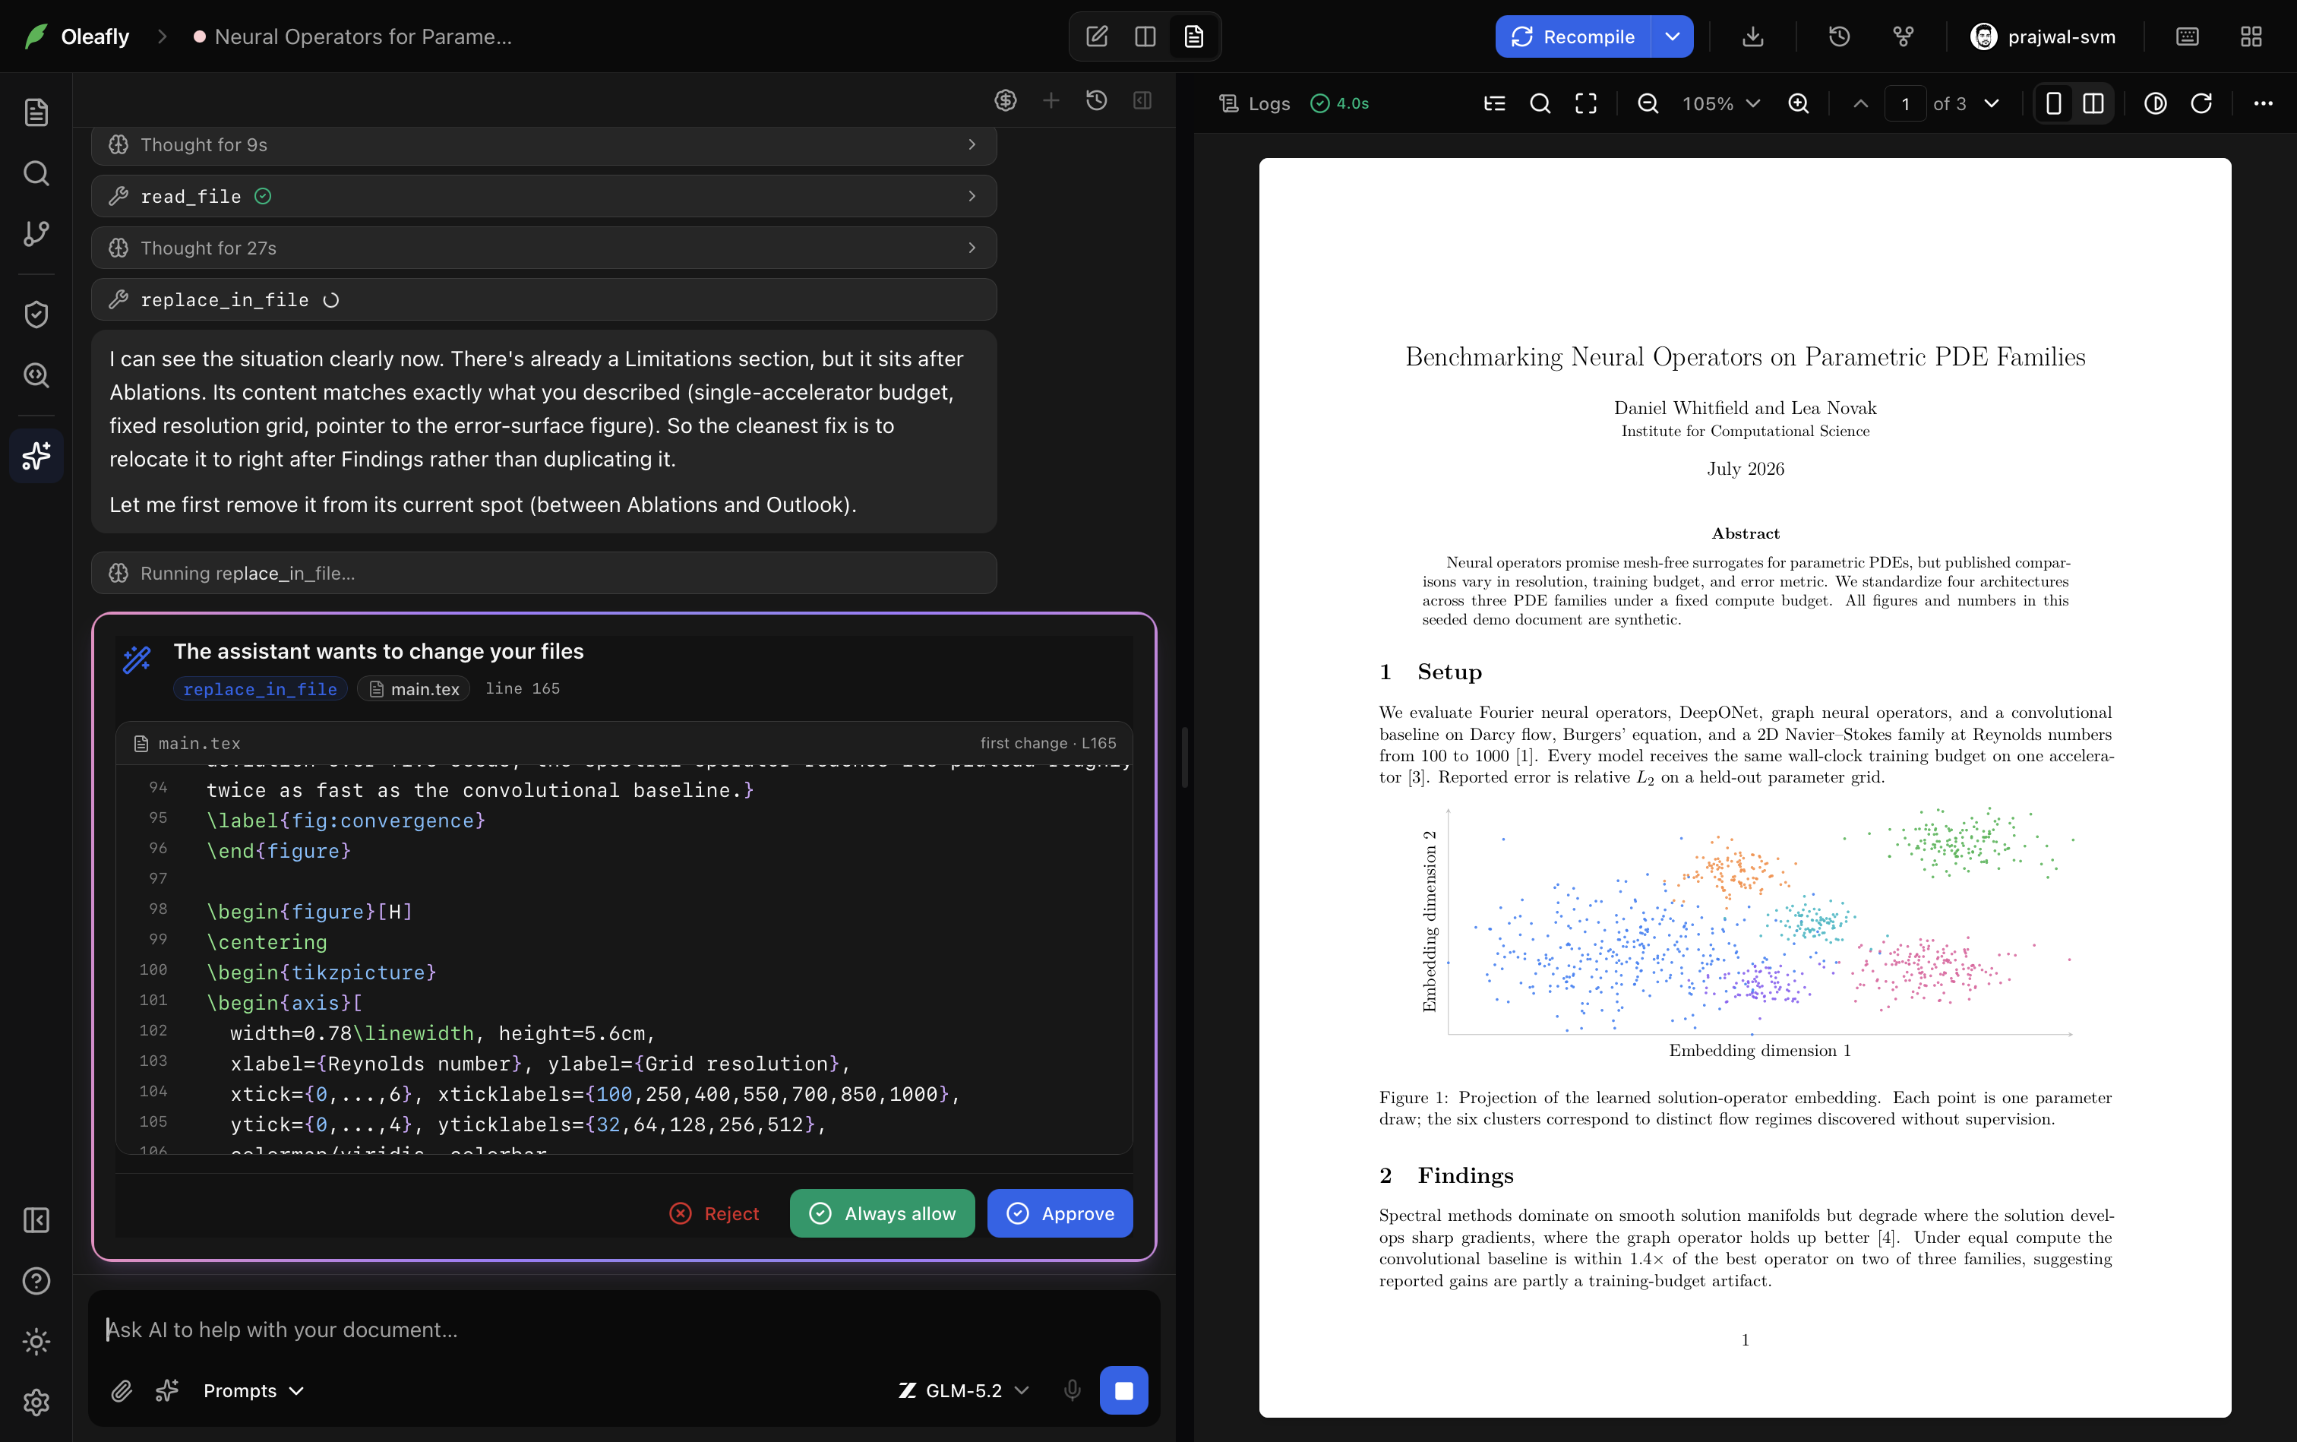Reject the proposed file change
Screen dimensions: 2297x1442
(714, 1213)
